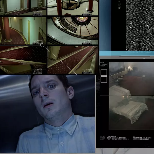Viewport: 154px width, 154px height.
Task: Click timestamp on red railing feed
Action: click(38, 73)
